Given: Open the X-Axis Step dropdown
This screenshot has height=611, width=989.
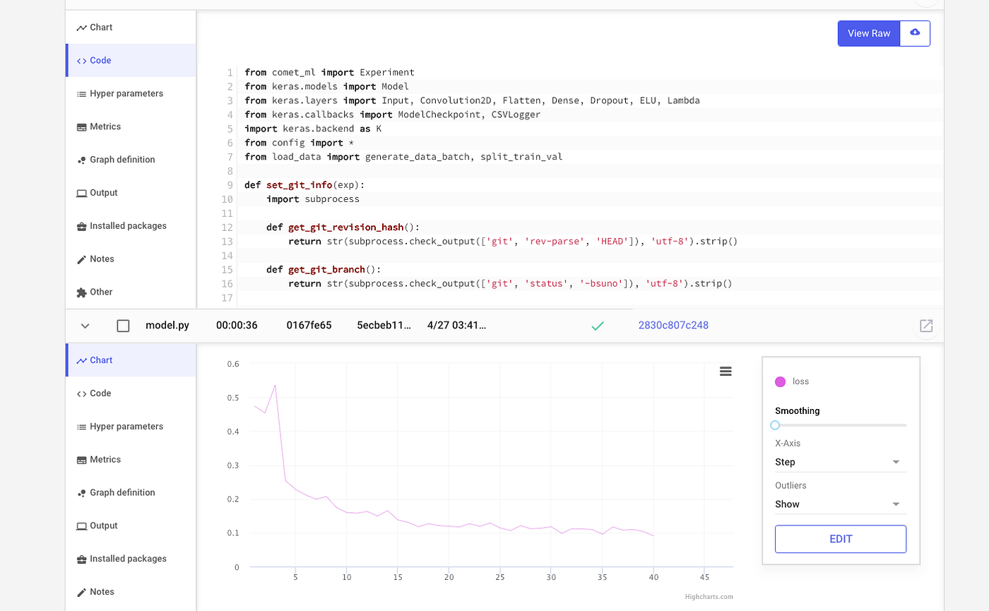Looking at the screenshot, I should click(x=839, y=462).
